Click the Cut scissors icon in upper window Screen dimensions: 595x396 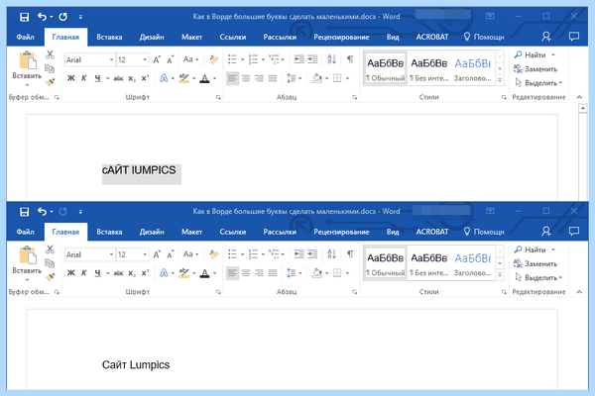50,55
